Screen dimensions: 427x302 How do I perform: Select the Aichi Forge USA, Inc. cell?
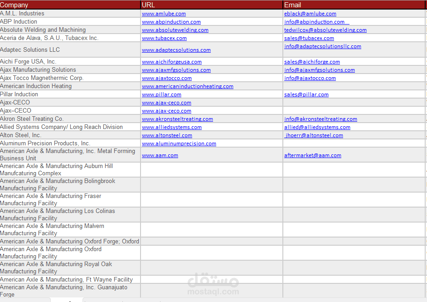70,62
